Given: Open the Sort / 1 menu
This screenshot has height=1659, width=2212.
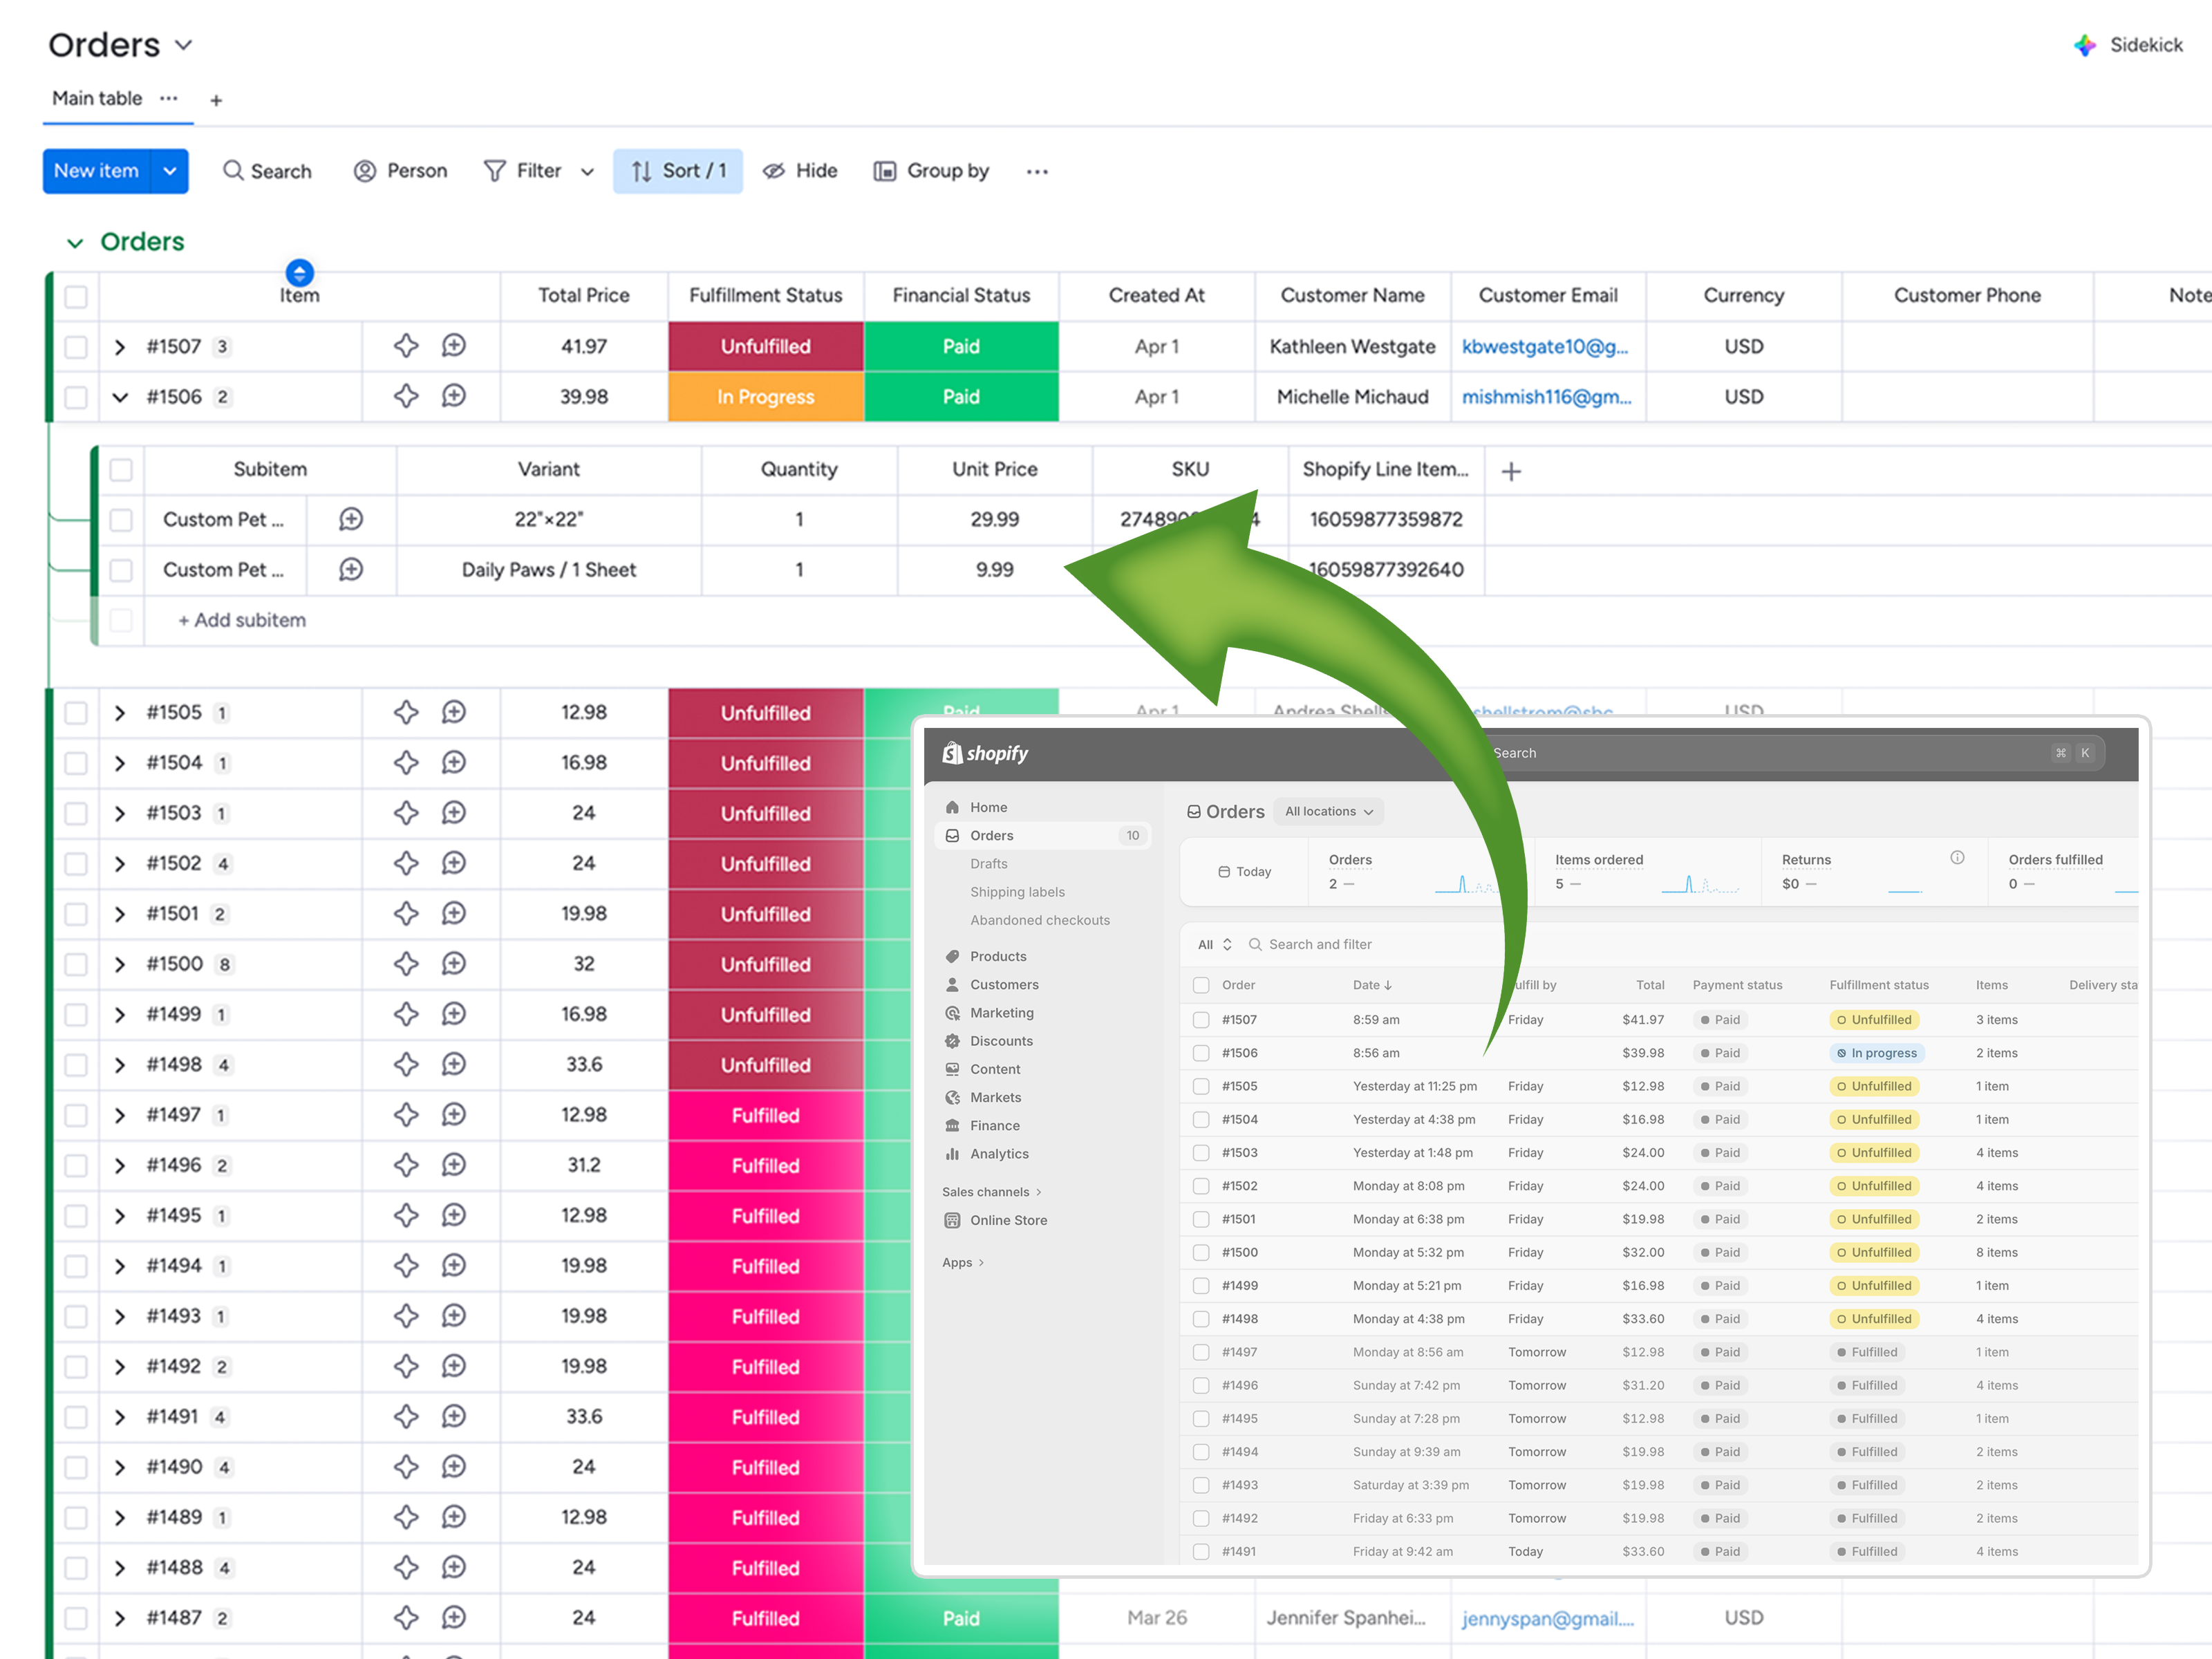Looking at the screenshot, I should [678, 171].
